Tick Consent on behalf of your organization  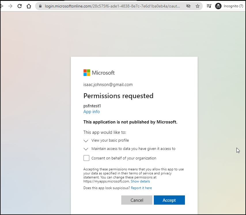[x=86, y=158]
